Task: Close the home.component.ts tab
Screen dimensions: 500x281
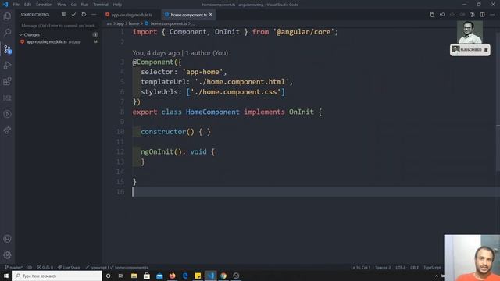Action: point(211,15)
